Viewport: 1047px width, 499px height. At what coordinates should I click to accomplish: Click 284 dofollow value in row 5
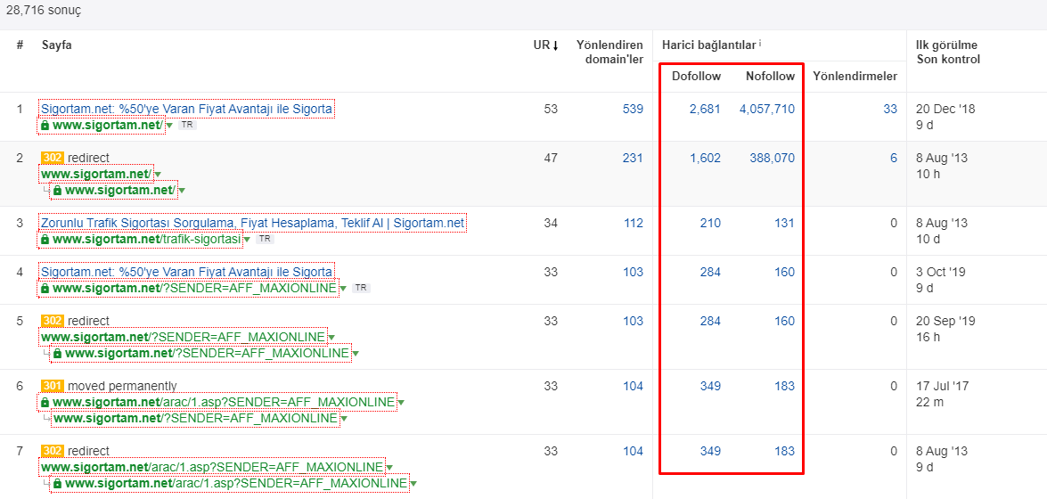click(x=710, y=321)
